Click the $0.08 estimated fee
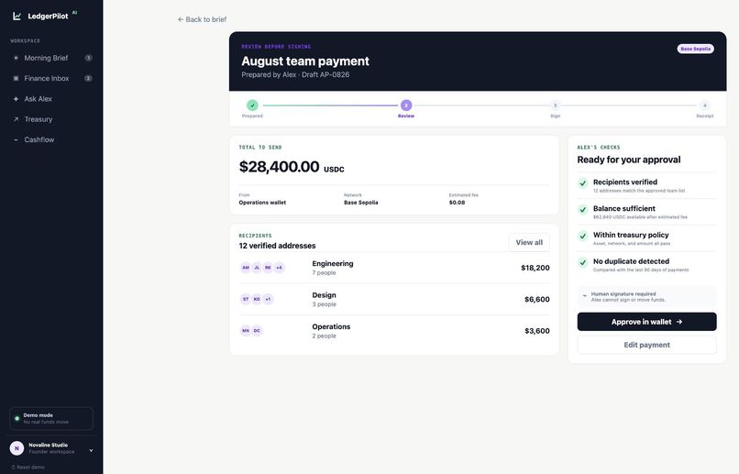 pos(458,203)
